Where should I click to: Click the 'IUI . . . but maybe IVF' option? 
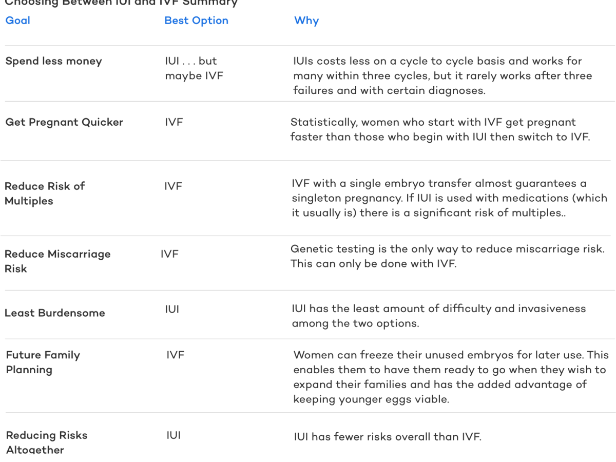(194, 68)
